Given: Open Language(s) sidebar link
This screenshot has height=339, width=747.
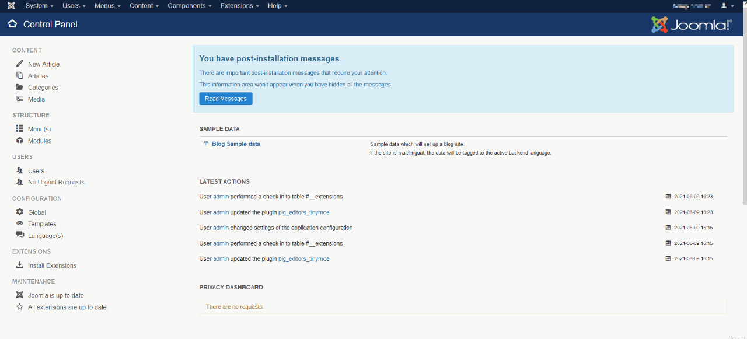Looking at the screenshot, I should pos(46,236).
